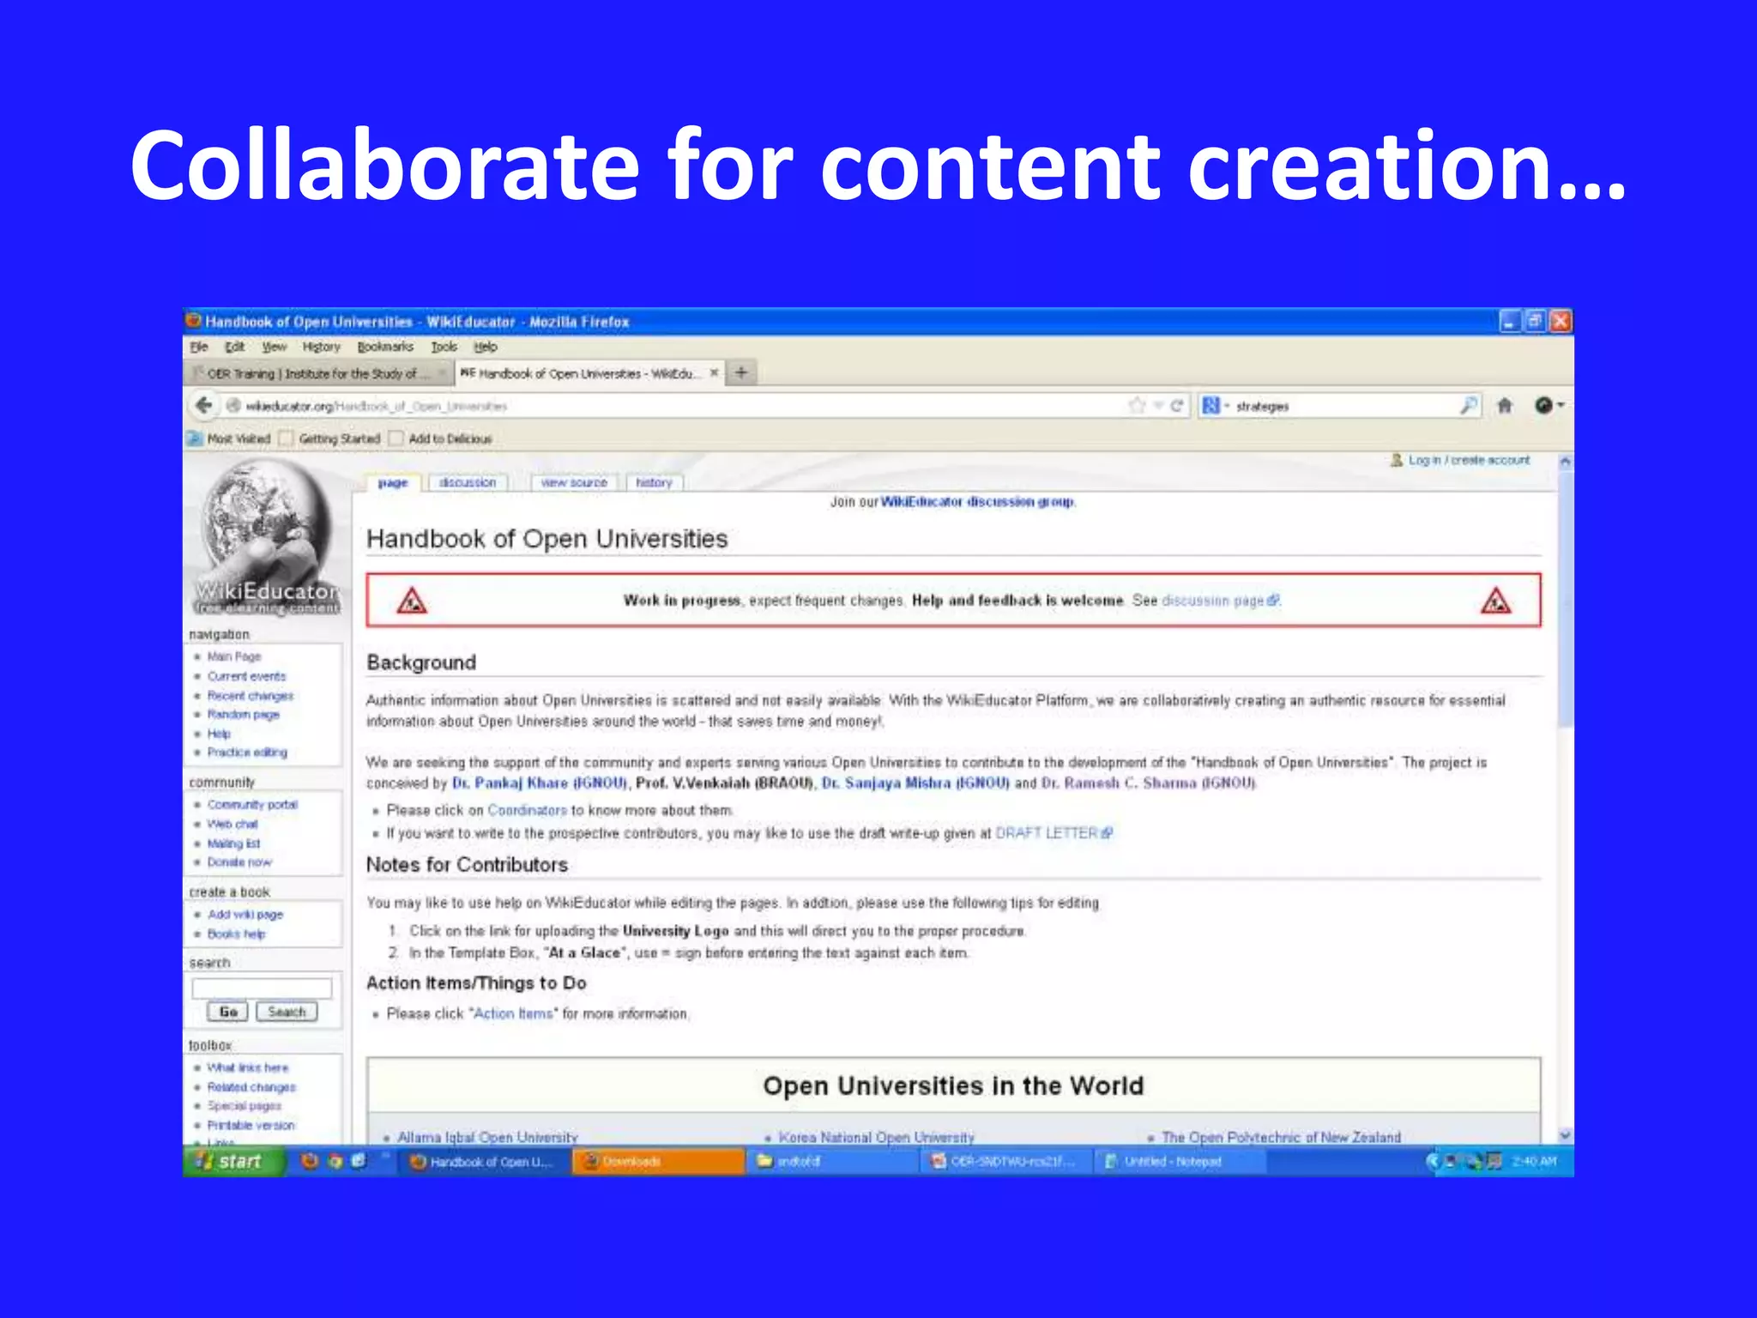Click the sidebar search text field
The width and height of the screenshot is (1757, 1318).
coord(262,988)
